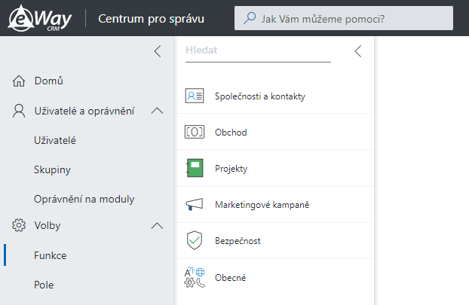Viewport: 469px width, 305px height.
Task: Collapse the Uživatelé a oprávnění section
Action: tap(157, 111)
